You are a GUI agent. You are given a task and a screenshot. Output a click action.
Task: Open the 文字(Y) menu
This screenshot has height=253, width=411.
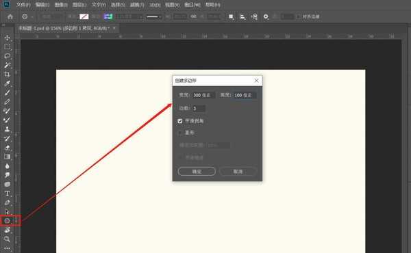(x=99, y=5)
